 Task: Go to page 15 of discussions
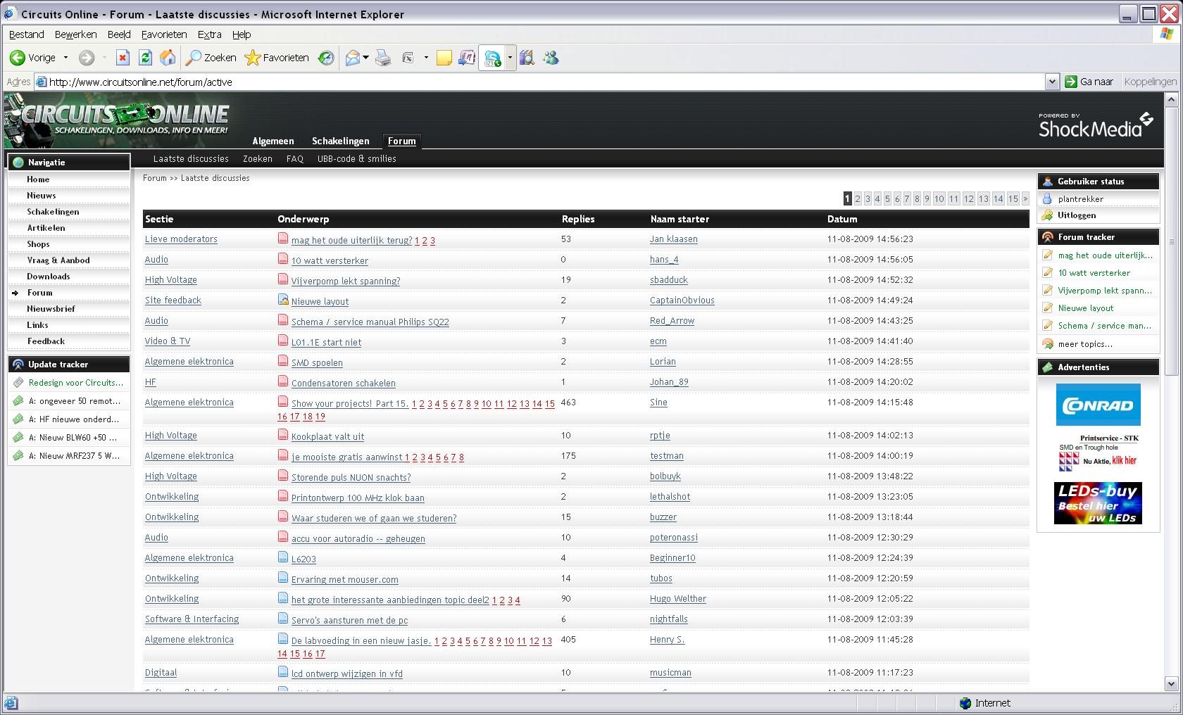[x=1013, y=199]
